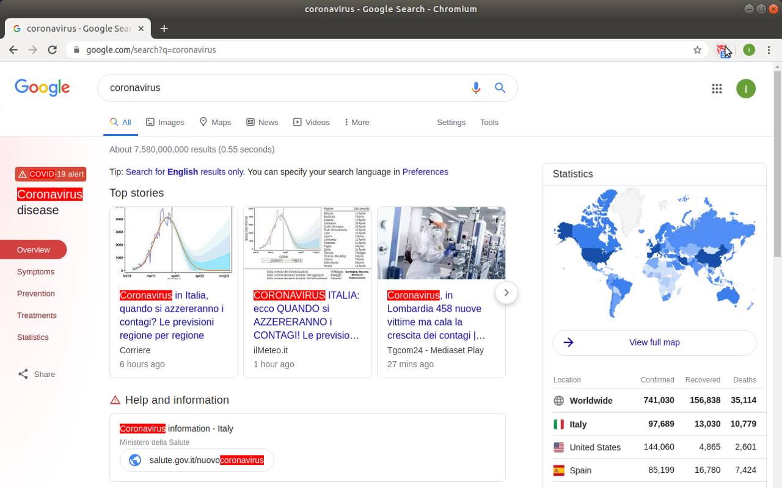Image resolution: width=782 pixels, height=488 pixels.
Task: Click the Spain flag icon
Action: pyautogui.click(x=558, y=470)
